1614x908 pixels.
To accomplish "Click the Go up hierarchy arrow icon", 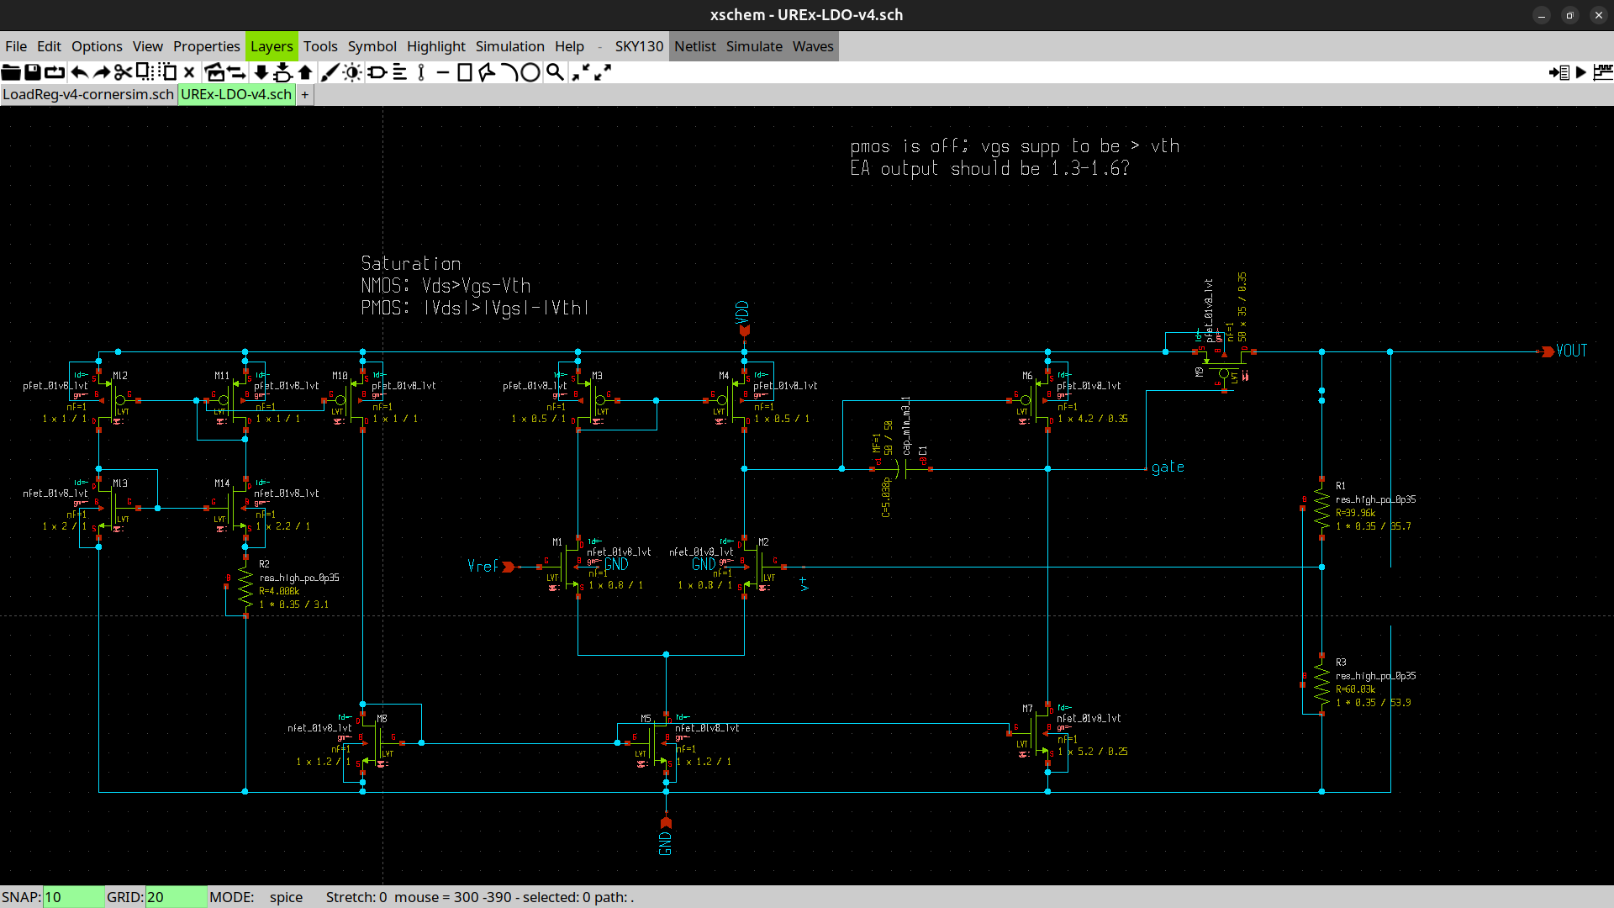I will (x=305, y=72).
